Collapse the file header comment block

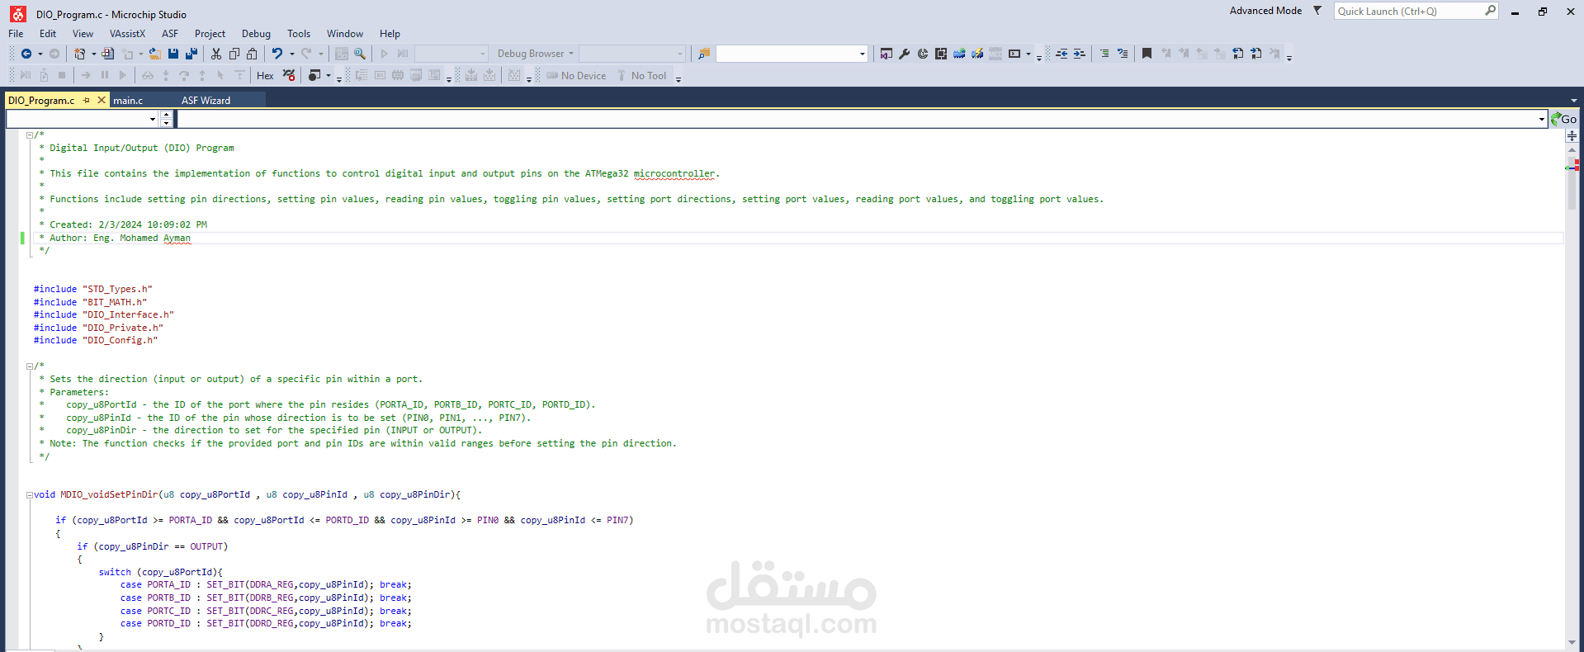[x=30, y=135]
